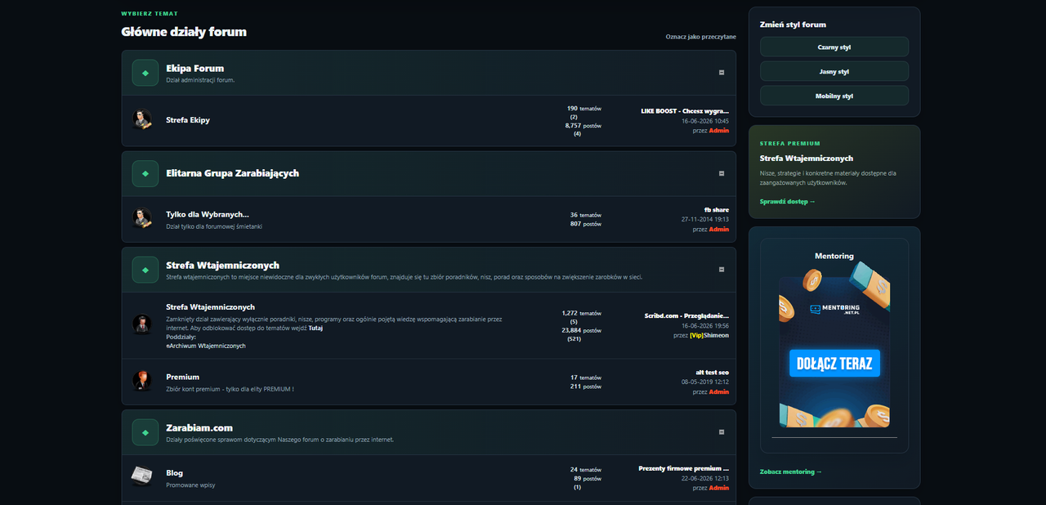Open the Elitarna Grupa Zarabiających category title

coord(232,173)
